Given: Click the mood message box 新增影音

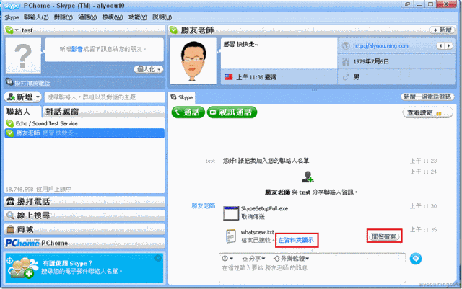Looking at the screenshot, I should (x=104, y=50).
